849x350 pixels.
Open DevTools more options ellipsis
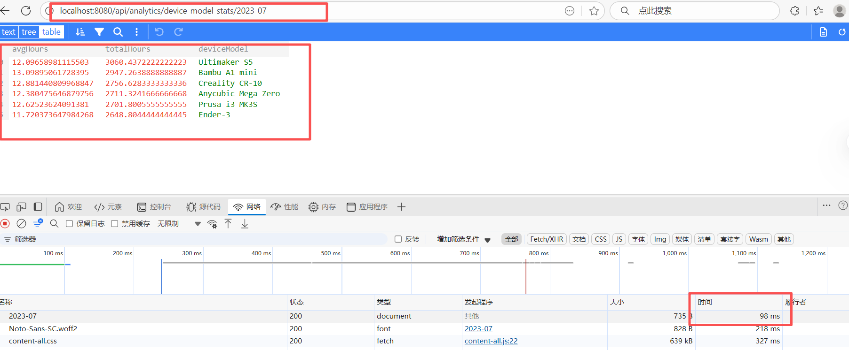(826, 205)
